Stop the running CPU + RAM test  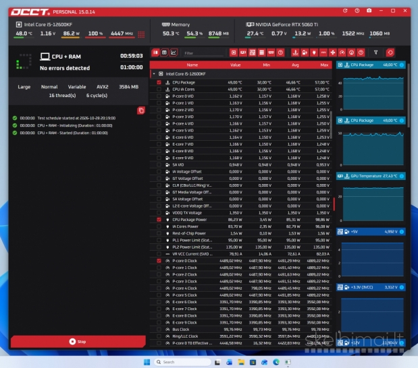click(78, 342)
